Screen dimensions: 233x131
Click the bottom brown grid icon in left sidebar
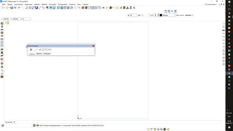[x=2, y=77]
